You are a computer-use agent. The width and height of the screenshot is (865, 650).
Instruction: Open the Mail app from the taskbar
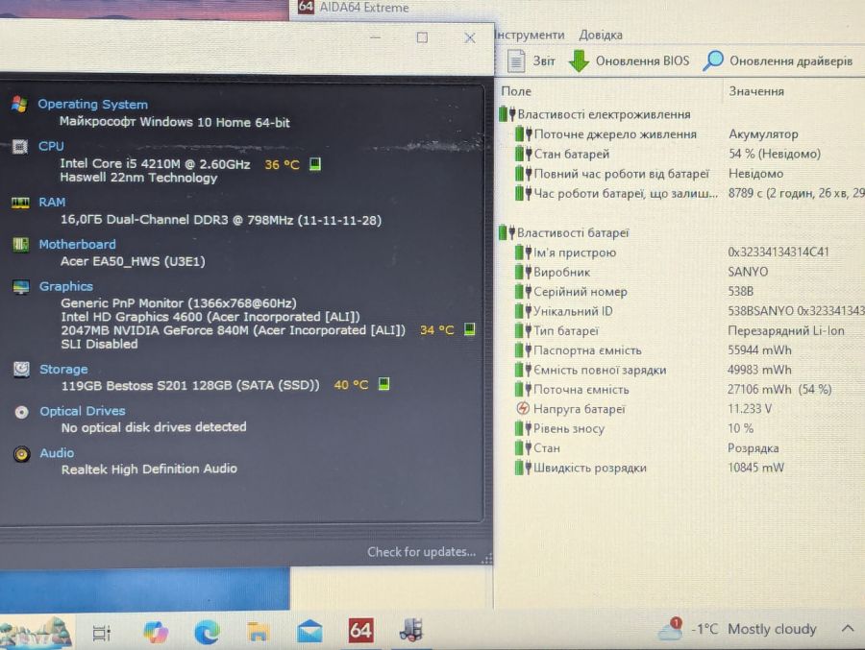click(x=309, y=632)
